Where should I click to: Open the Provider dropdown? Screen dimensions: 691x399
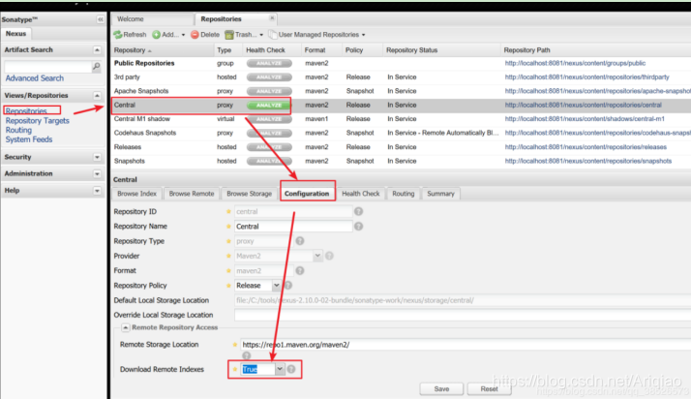(x=316, y=256)
